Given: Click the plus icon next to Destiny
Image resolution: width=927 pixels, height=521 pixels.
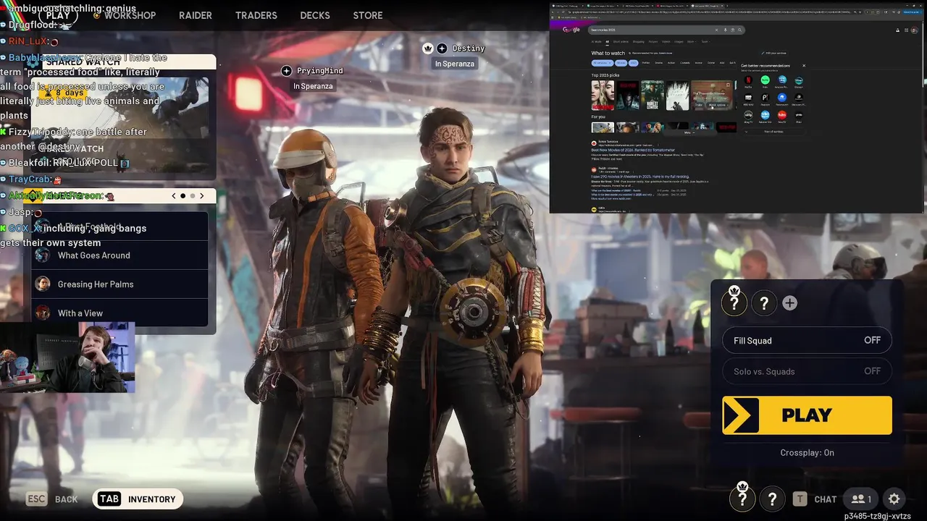Looking at the screenshot, I should pyautogui.click(x=442, y=48).
